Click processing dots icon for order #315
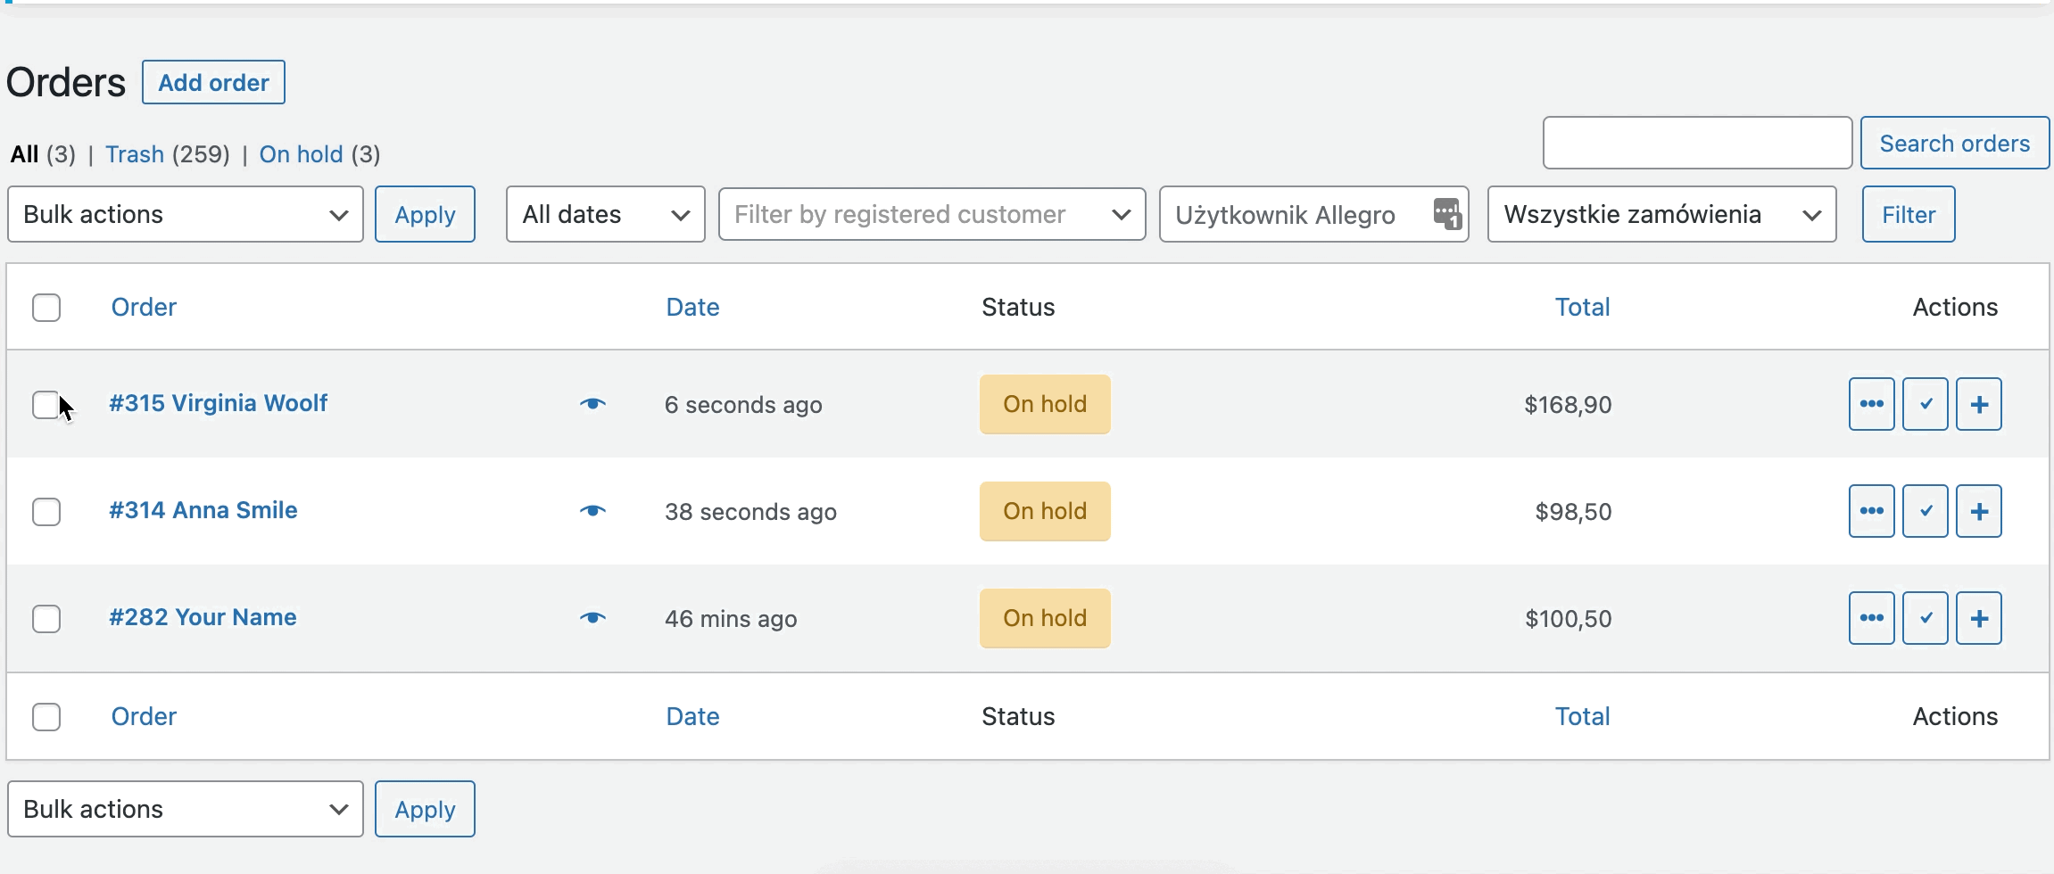Screen dimensions: 2054x874 tap(1871, 404)
